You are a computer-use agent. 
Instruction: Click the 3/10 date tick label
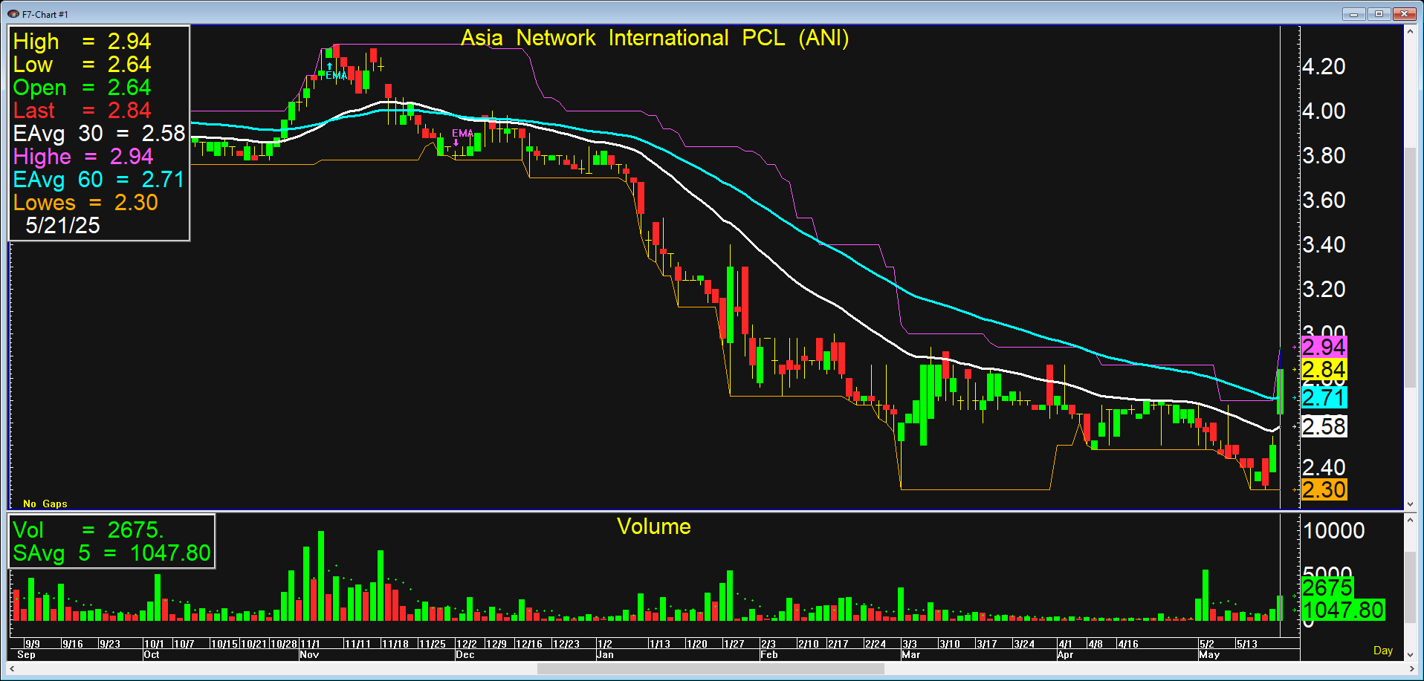(950, 644)
